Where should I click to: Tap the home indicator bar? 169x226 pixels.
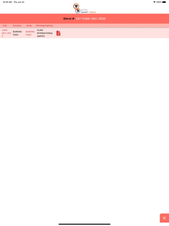[x=84, y=224]
